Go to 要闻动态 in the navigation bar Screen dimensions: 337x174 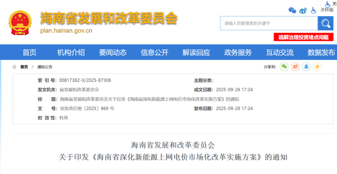(113, 52)
